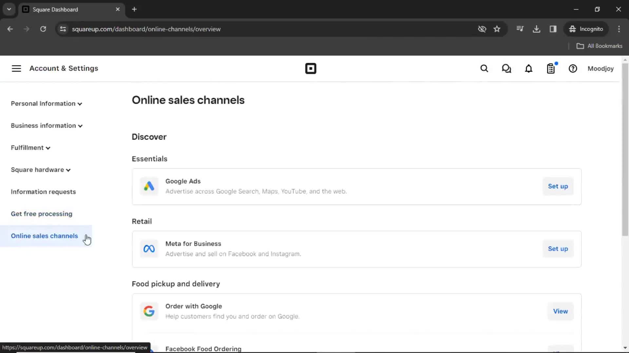Click the Google Ads title text
629x353 pixels.
point(183,181)
